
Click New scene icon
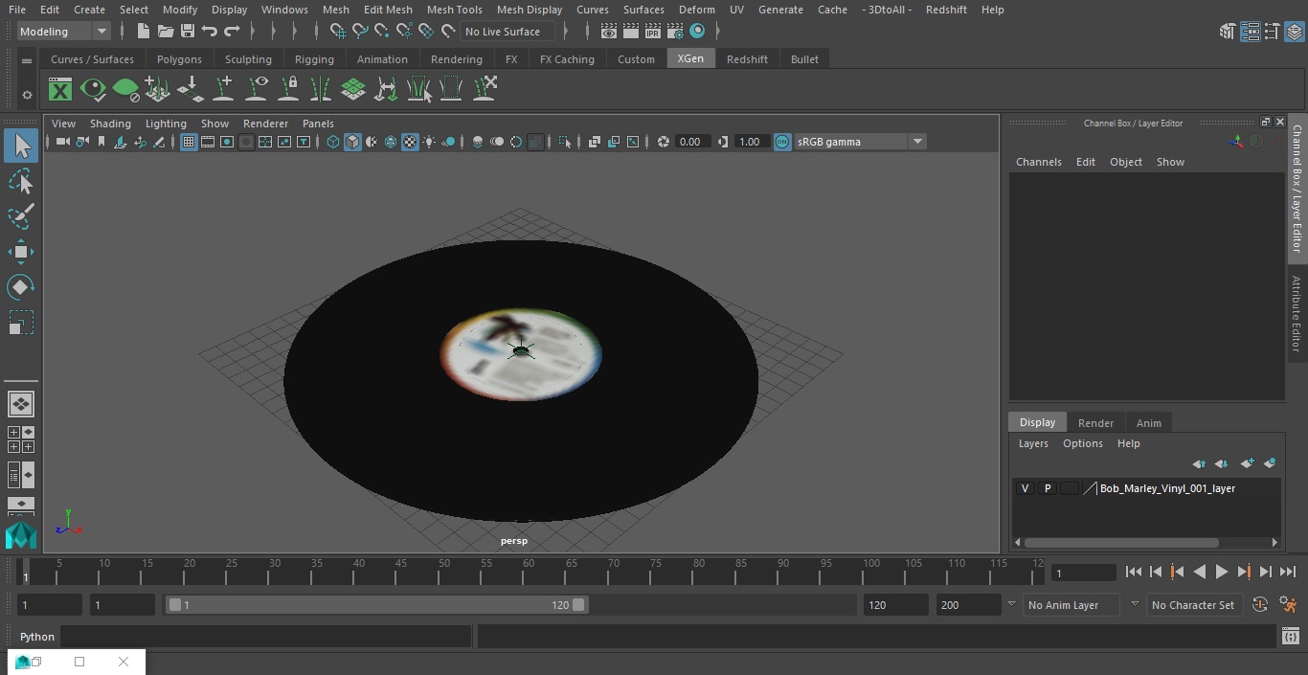143,32
